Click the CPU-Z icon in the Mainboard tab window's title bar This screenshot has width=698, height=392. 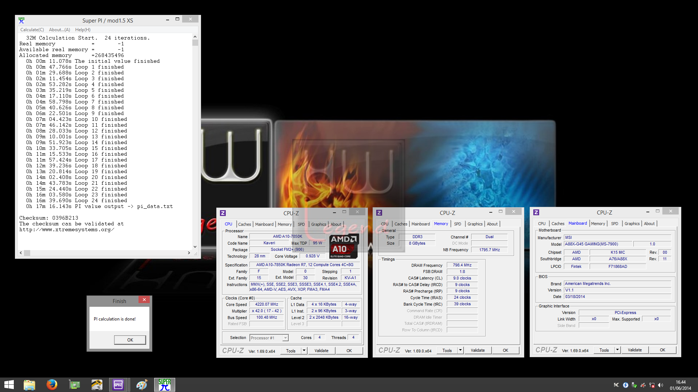pos(536,212)
